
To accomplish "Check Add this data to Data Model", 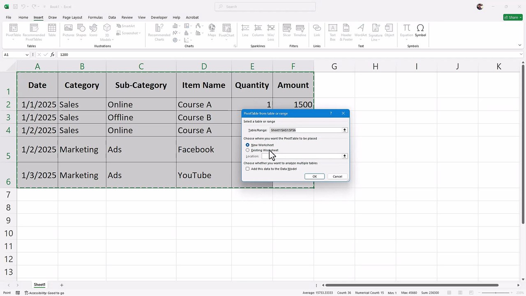I will click(247, 169).
